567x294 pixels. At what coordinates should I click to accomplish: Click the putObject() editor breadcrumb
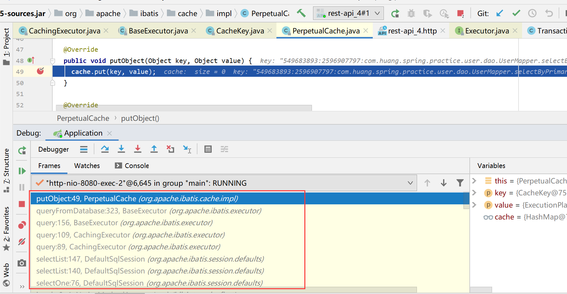pyautogui.click(x=140, y=118)
